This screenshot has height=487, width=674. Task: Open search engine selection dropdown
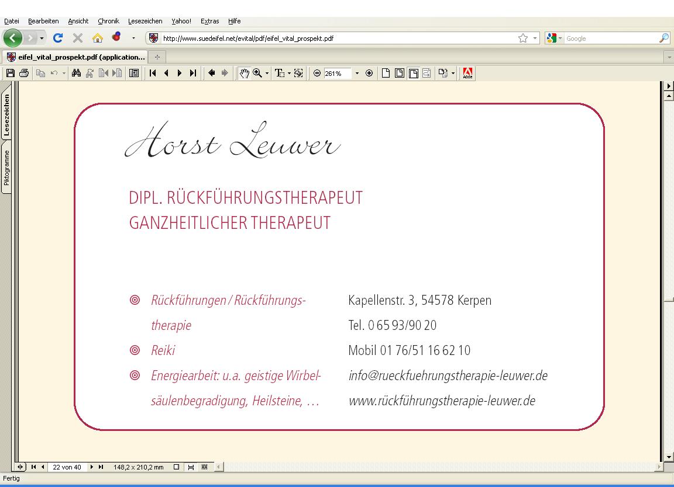(560, 39)
